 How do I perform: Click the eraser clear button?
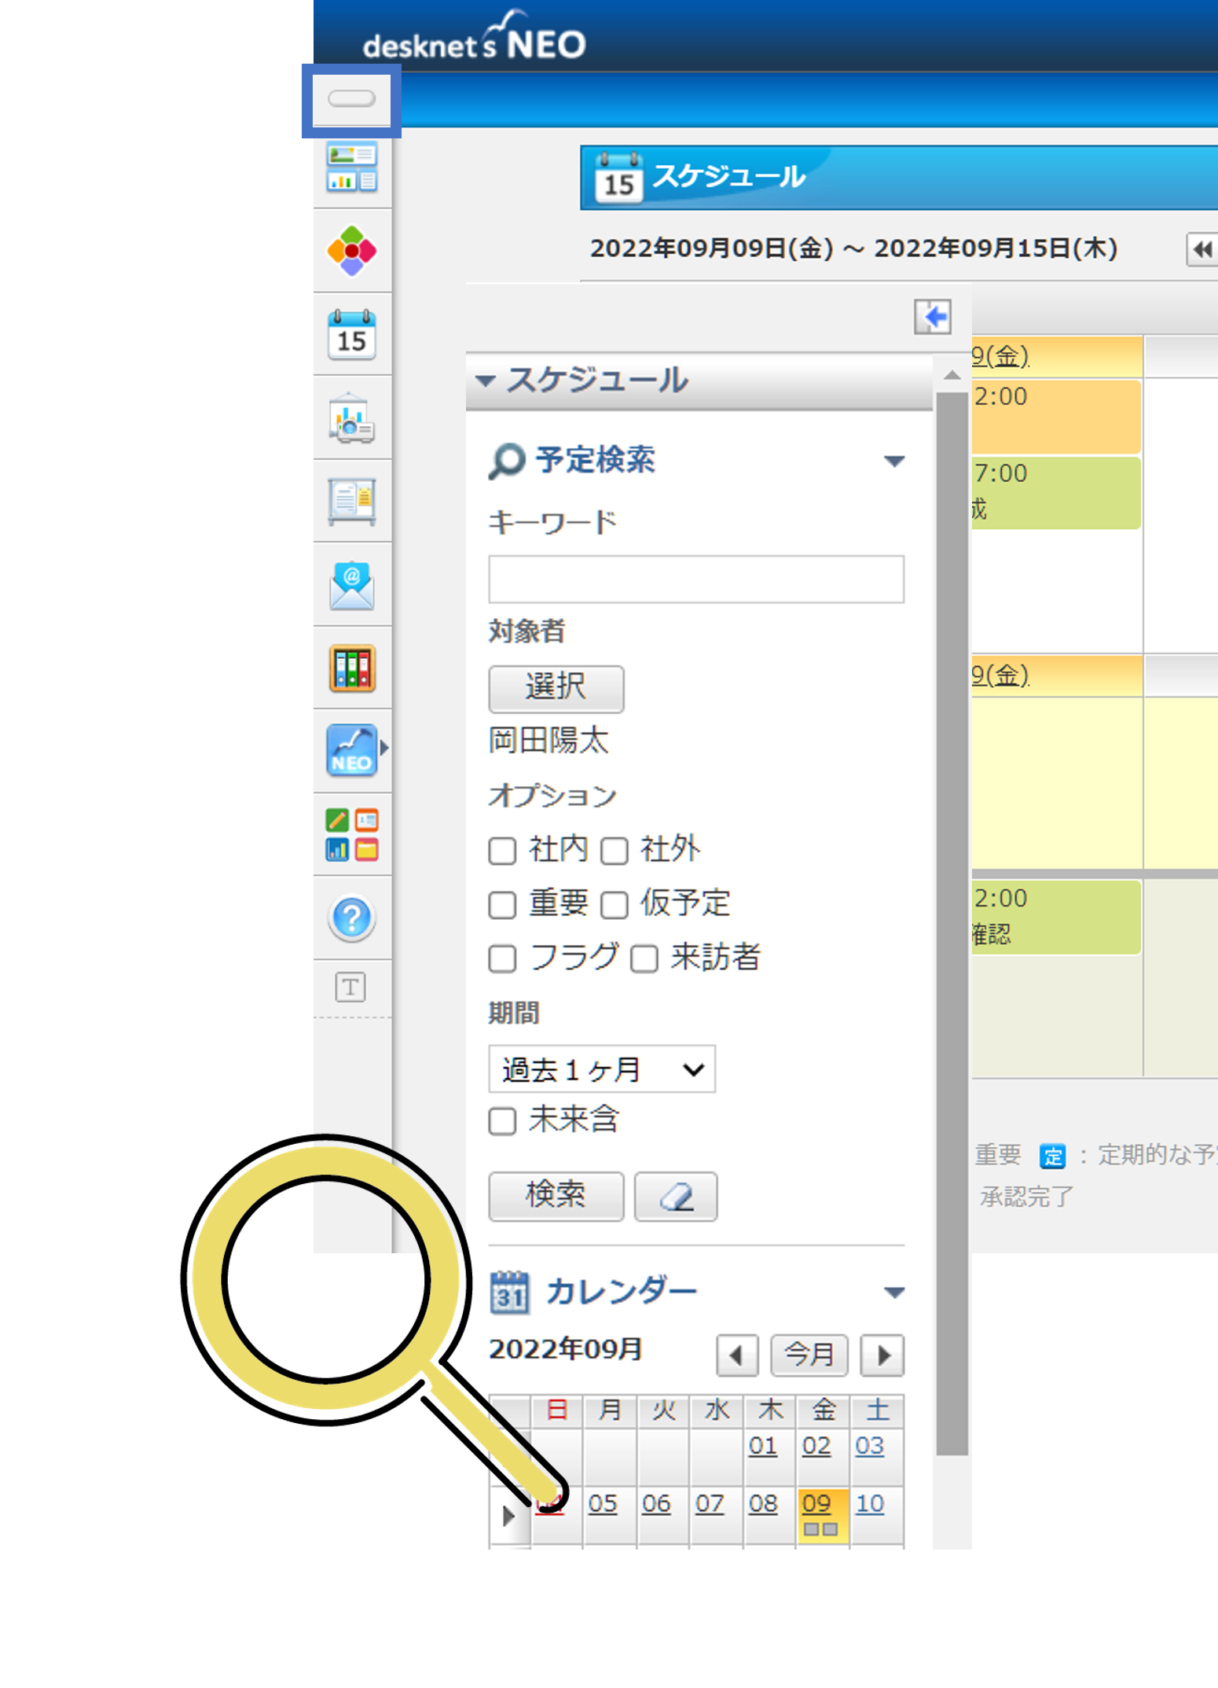point(675,1197)
